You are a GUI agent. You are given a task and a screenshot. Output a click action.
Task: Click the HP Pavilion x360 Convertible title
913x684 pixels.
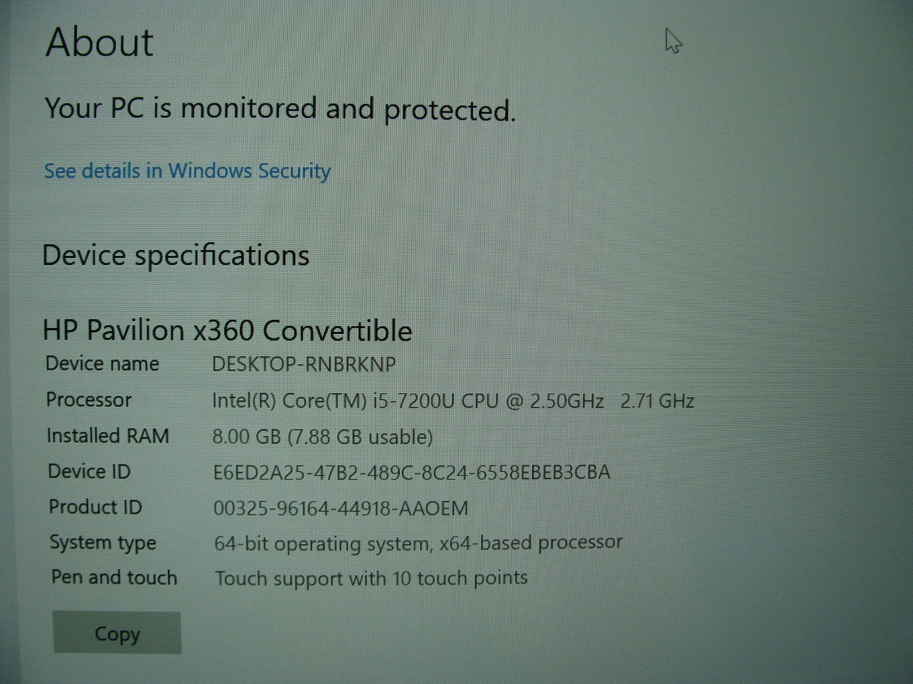(227, 331)
